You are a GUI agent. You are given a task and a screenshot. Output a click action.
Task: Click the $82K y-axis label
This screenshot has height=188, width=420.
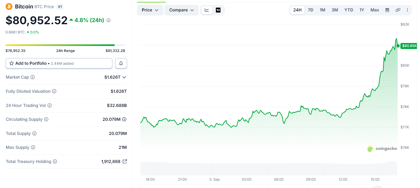coord(405,24)
